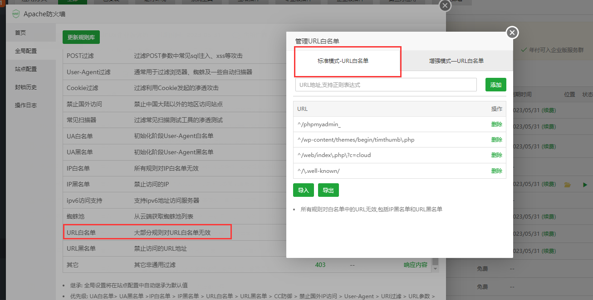Viewport: 593px width, 300px height.
Task: Select the 其它 rule row
Action: (x=247, y=265)
